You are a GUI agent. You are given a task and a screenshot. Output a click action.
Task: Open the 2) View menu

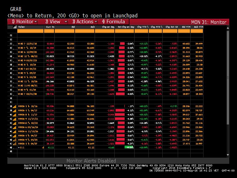pyautogui.click(x=53, y=22)
